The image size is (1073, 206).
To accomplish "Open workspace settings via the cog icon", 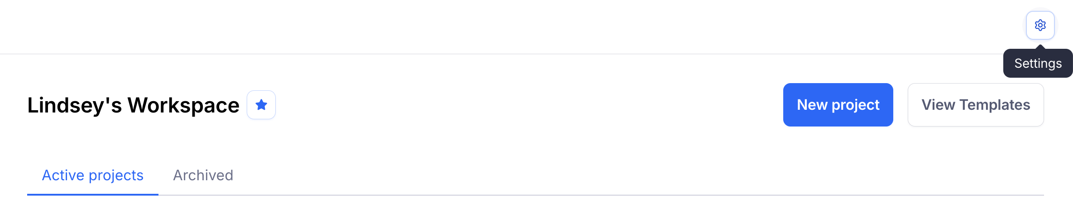I will pos(1040,25).
